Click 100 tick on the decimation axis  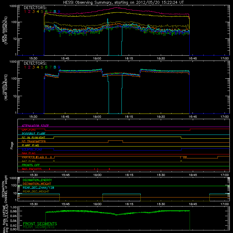click(14, 185)
